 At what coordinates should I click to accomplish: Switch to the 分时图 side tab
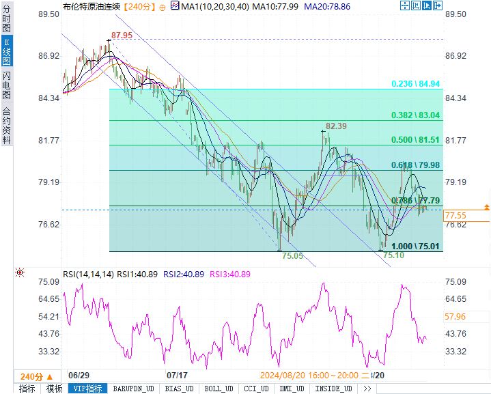7,18
